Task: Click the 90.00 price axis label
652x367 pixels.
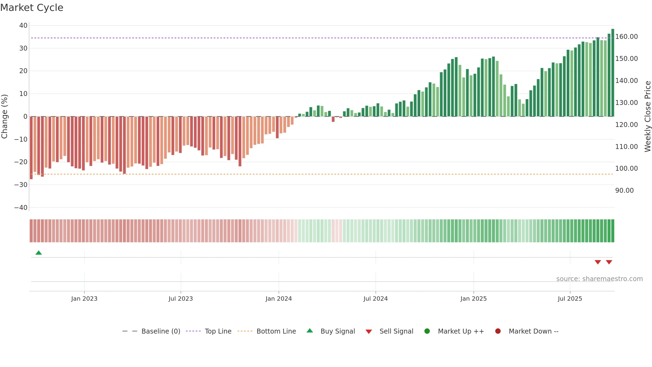Action: [x=624, y=190]
